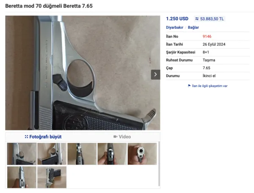
Task: Open the Bağlar district link
Action: coord(193,27)
